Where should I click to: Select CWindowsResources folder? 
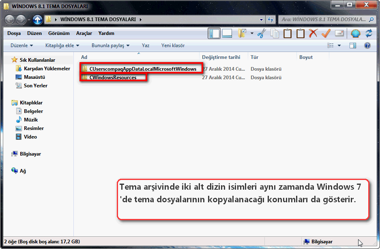pyautogui.click(x=113, y=78)
